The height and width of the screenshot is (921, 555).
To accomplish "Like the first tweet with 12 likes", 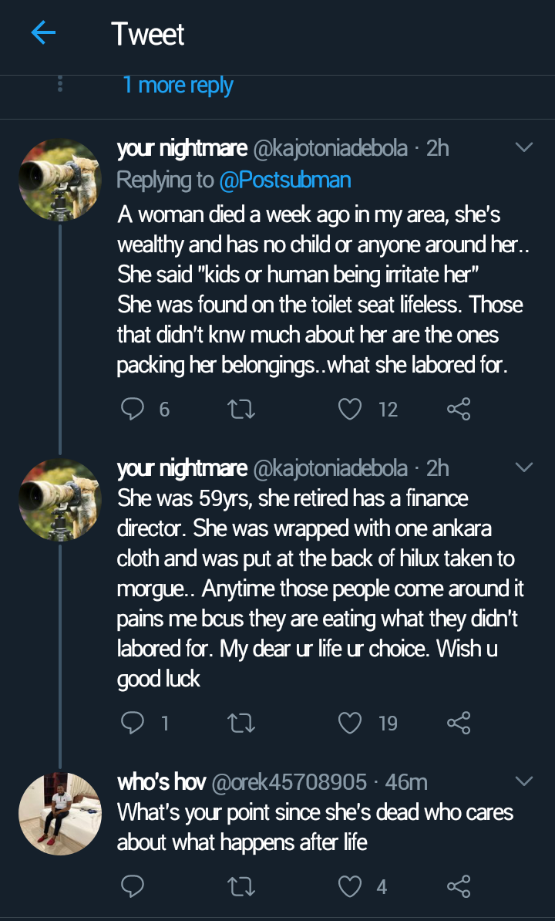I will (351, 409).
